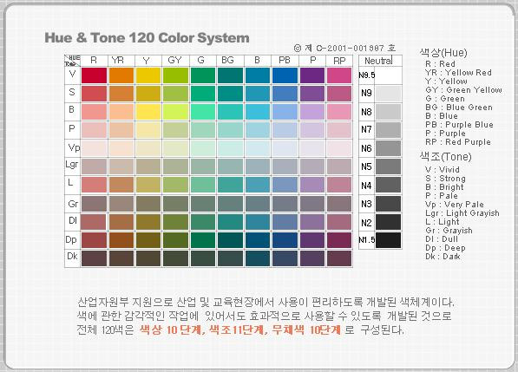Screen dimensions: 518x372
Task: Click the N4 neutral label
Action: 366,186
